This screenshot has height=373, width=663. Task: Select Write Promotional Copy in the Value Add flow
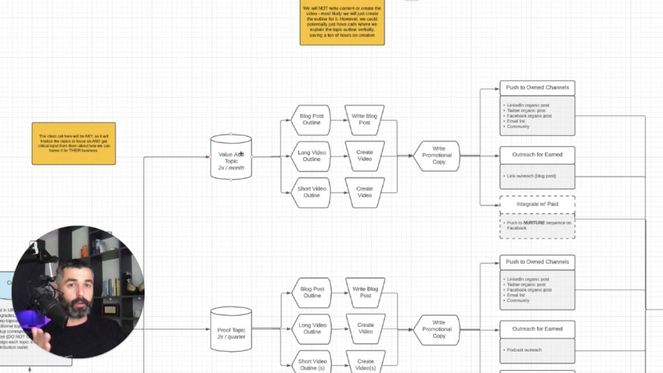point(437,156)
